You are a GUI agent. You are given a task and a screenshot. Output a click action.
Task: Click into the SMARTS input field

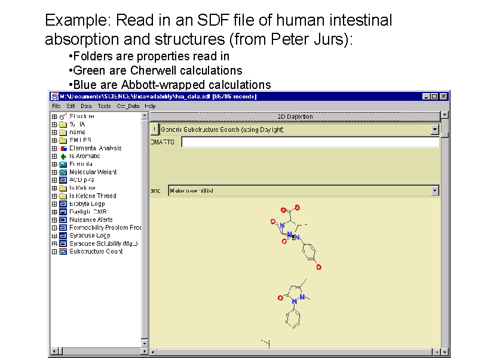pos(310,142)
